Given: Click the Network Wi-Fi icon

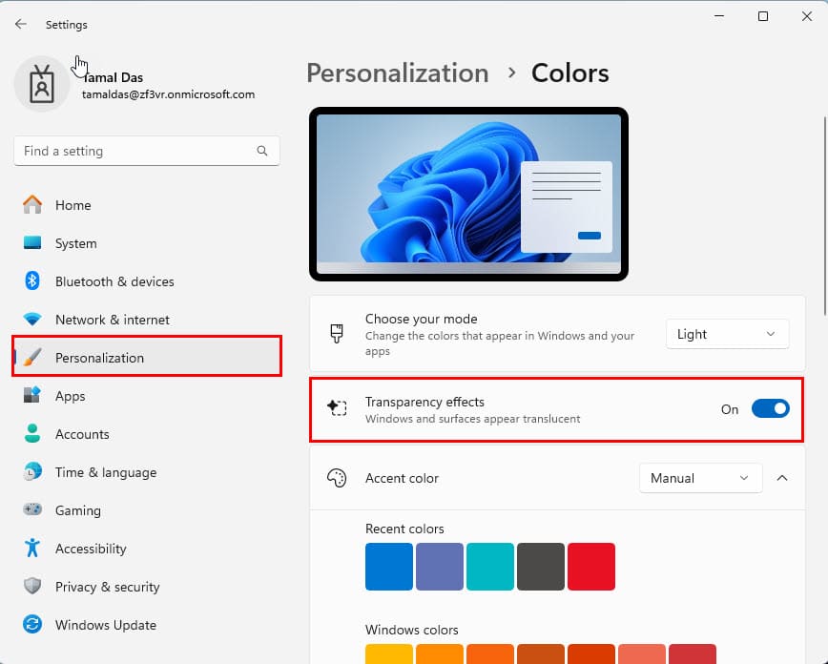Looking at the screenshot, I should pyautogui.click(x=32, y=320).
